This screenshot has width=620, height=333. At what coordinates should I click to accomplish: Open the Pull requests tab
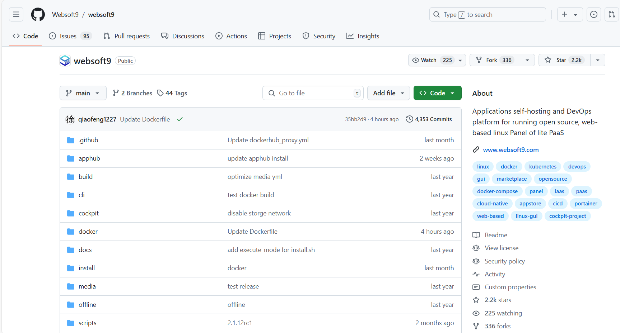[x=126, y=36]
